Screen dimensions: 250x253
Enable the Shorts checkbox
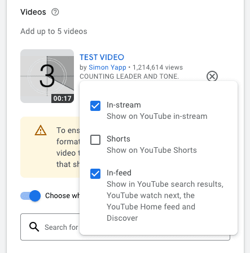click(95, 140)
